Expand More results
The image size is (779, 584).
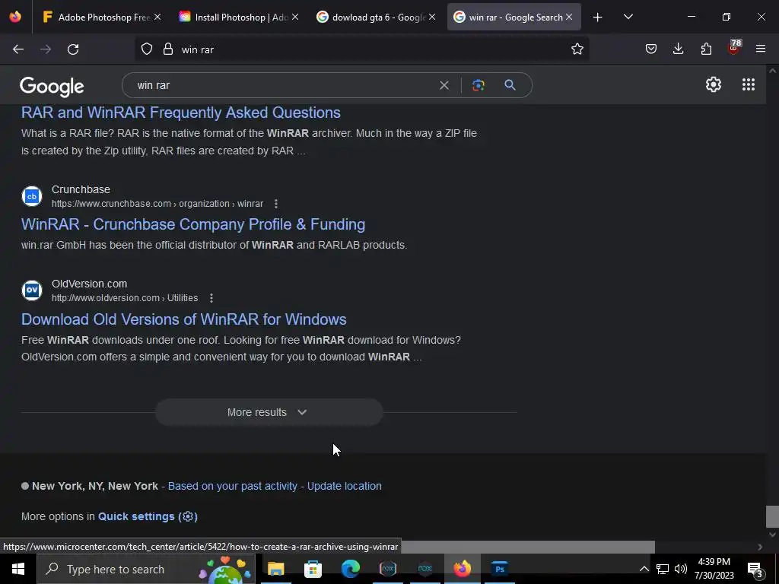pos(269,412)
